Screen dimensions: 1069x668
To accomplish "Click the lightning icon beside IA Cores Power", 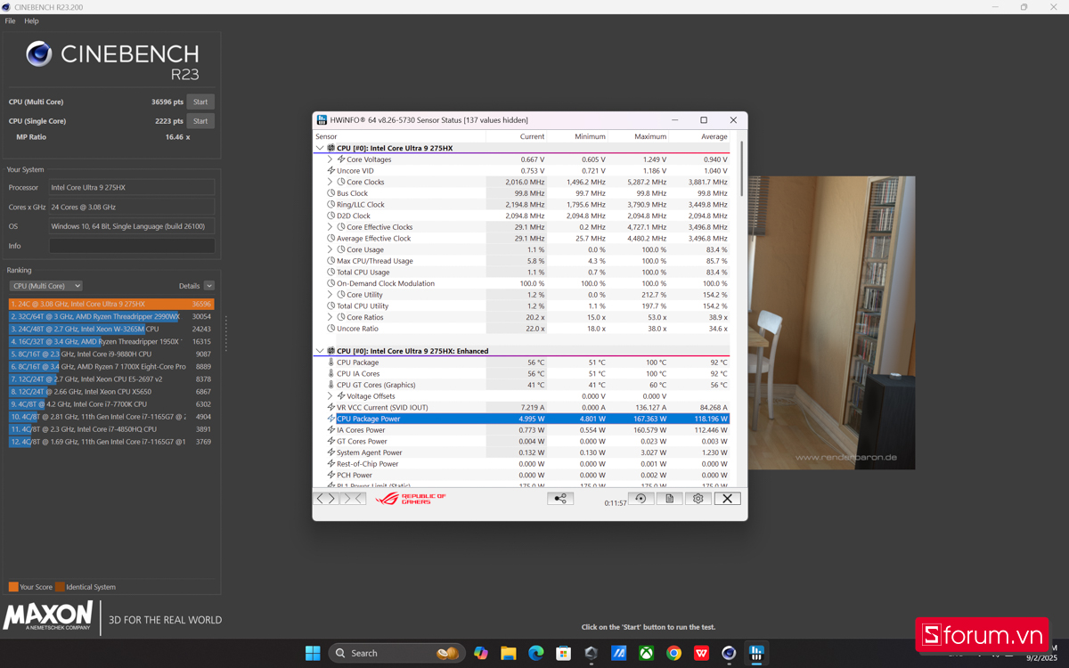I will coord(331,430).
